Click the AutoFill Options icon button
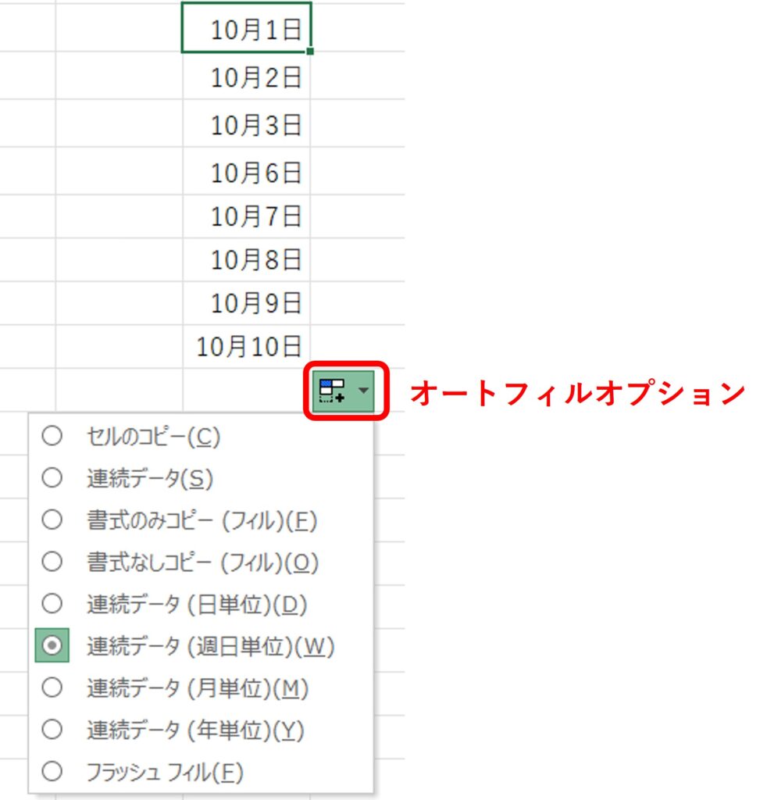 (x=333, y=391)
